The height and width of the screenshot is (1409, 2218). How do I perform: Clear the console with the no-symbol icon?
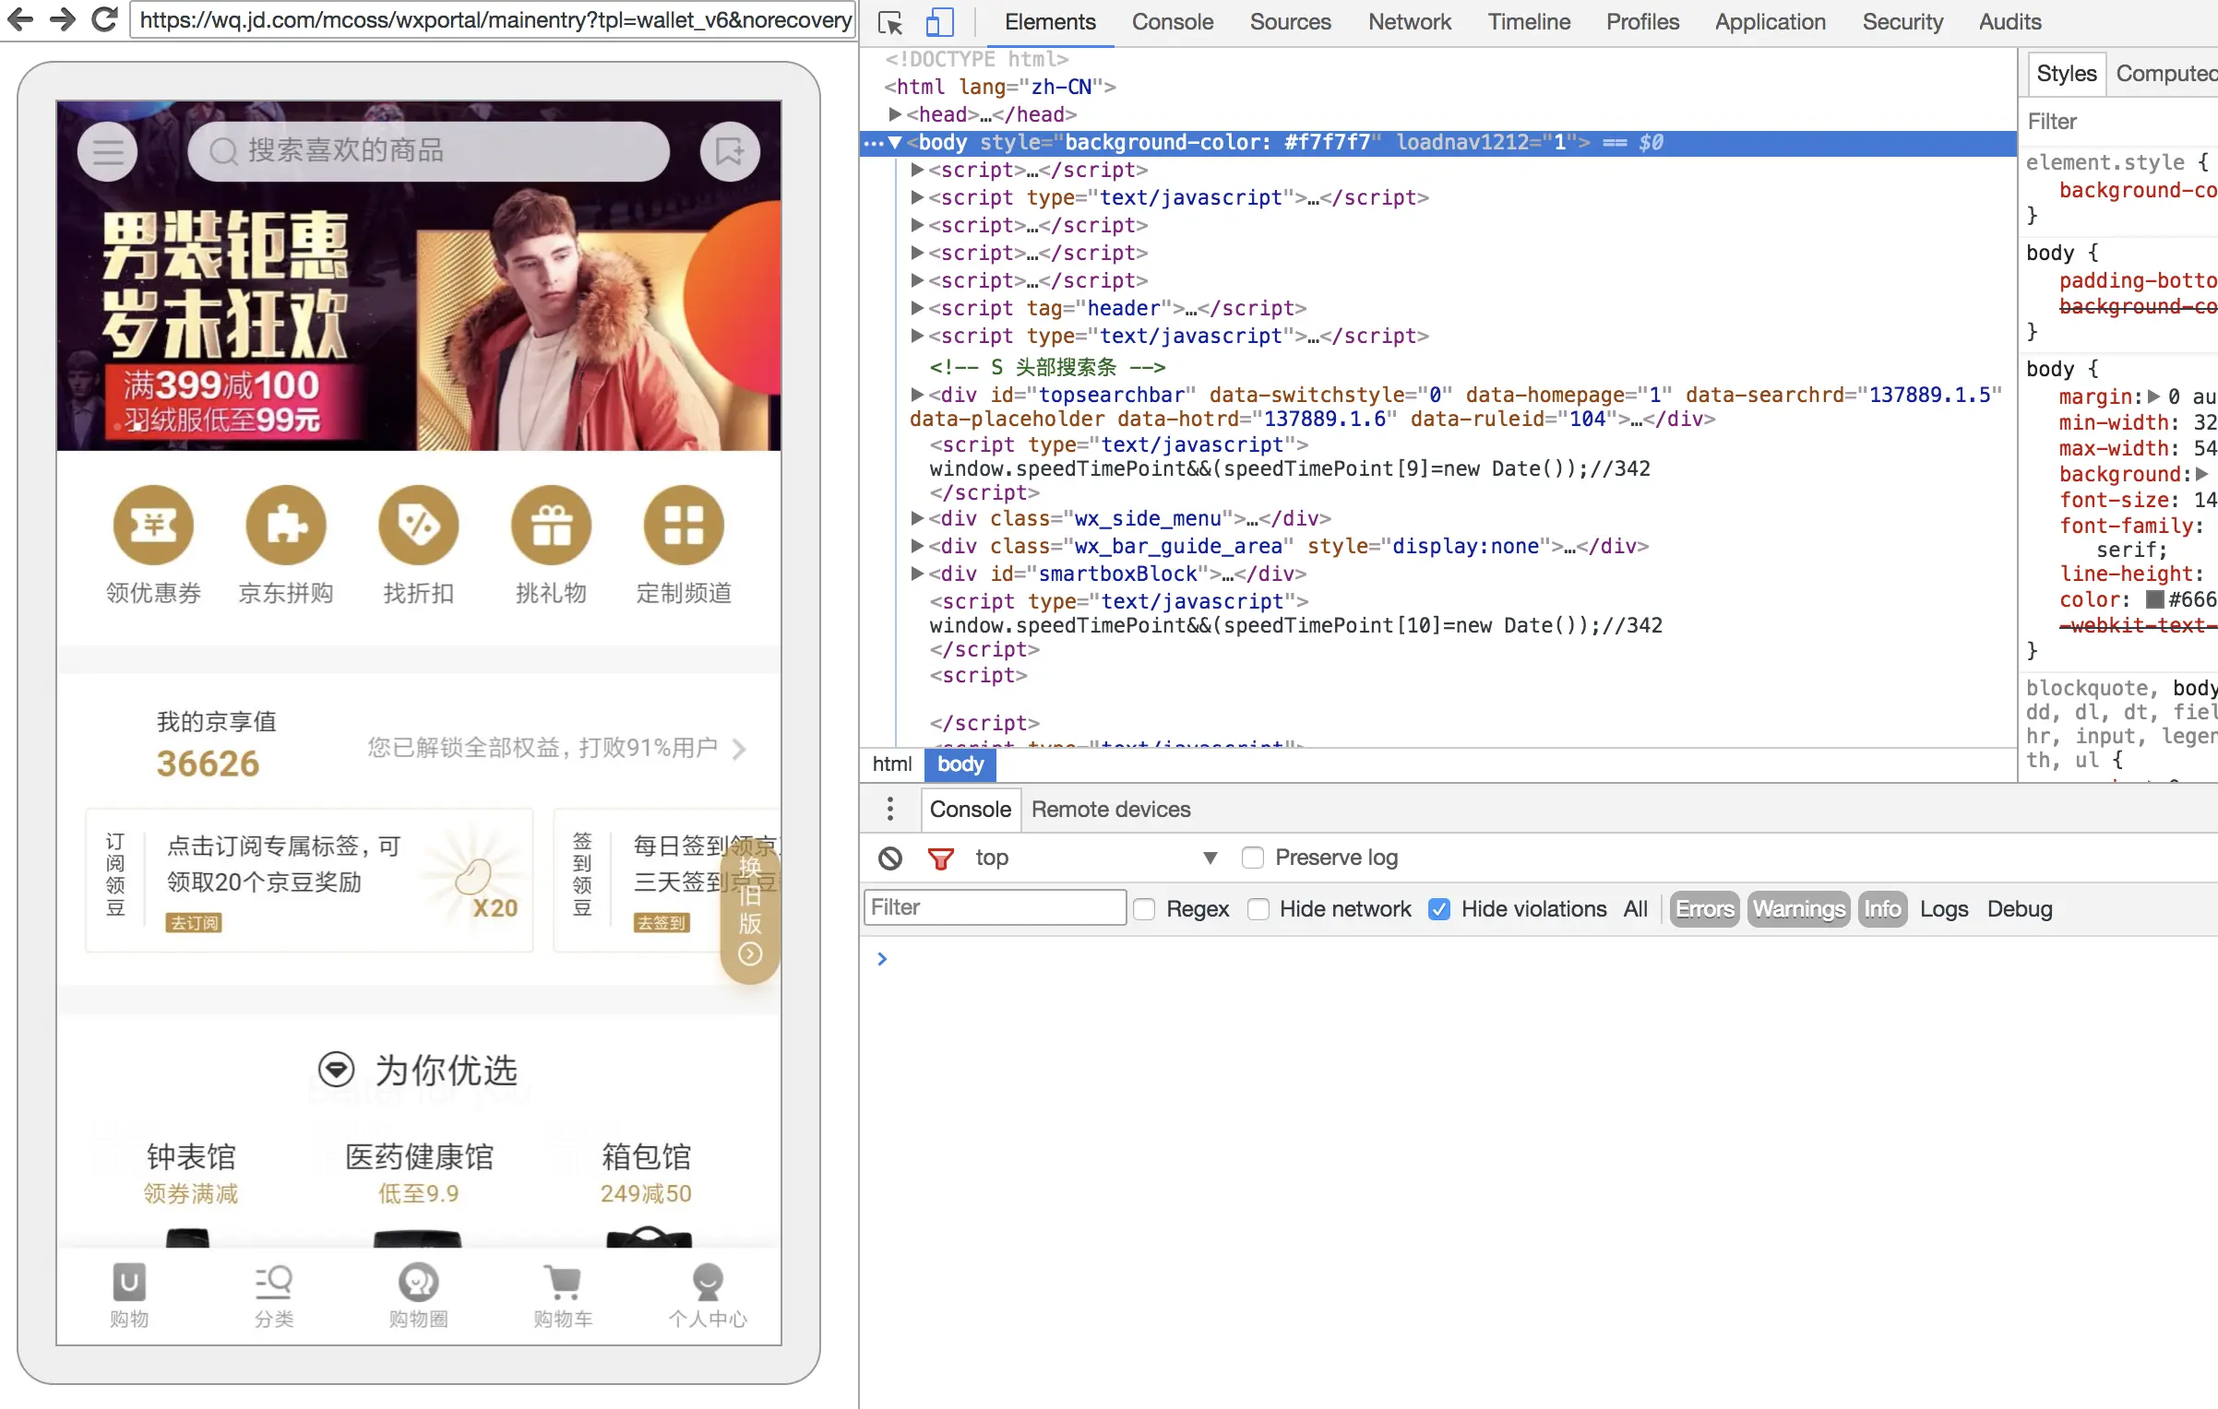[891, 858]
